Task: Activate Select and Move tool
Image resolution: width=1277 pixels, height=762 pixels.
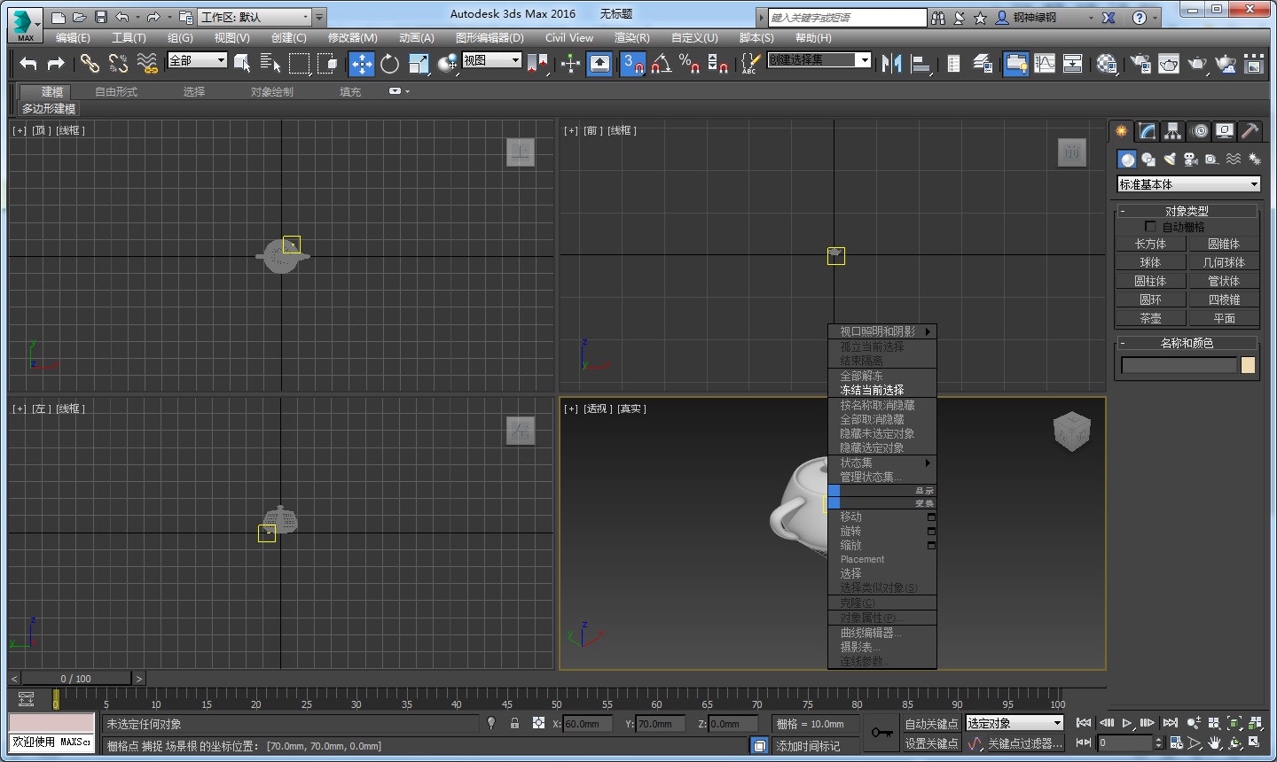Action: (x=362, y=63)
